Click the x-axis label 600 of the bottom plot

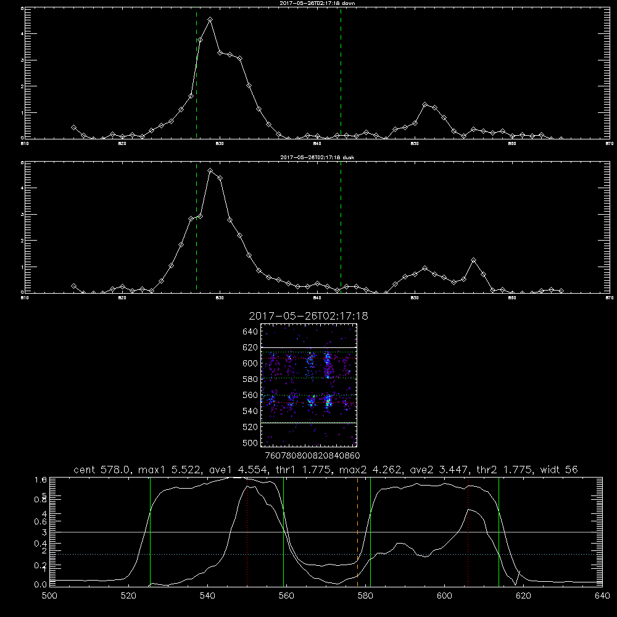click(x=445, y=596)
